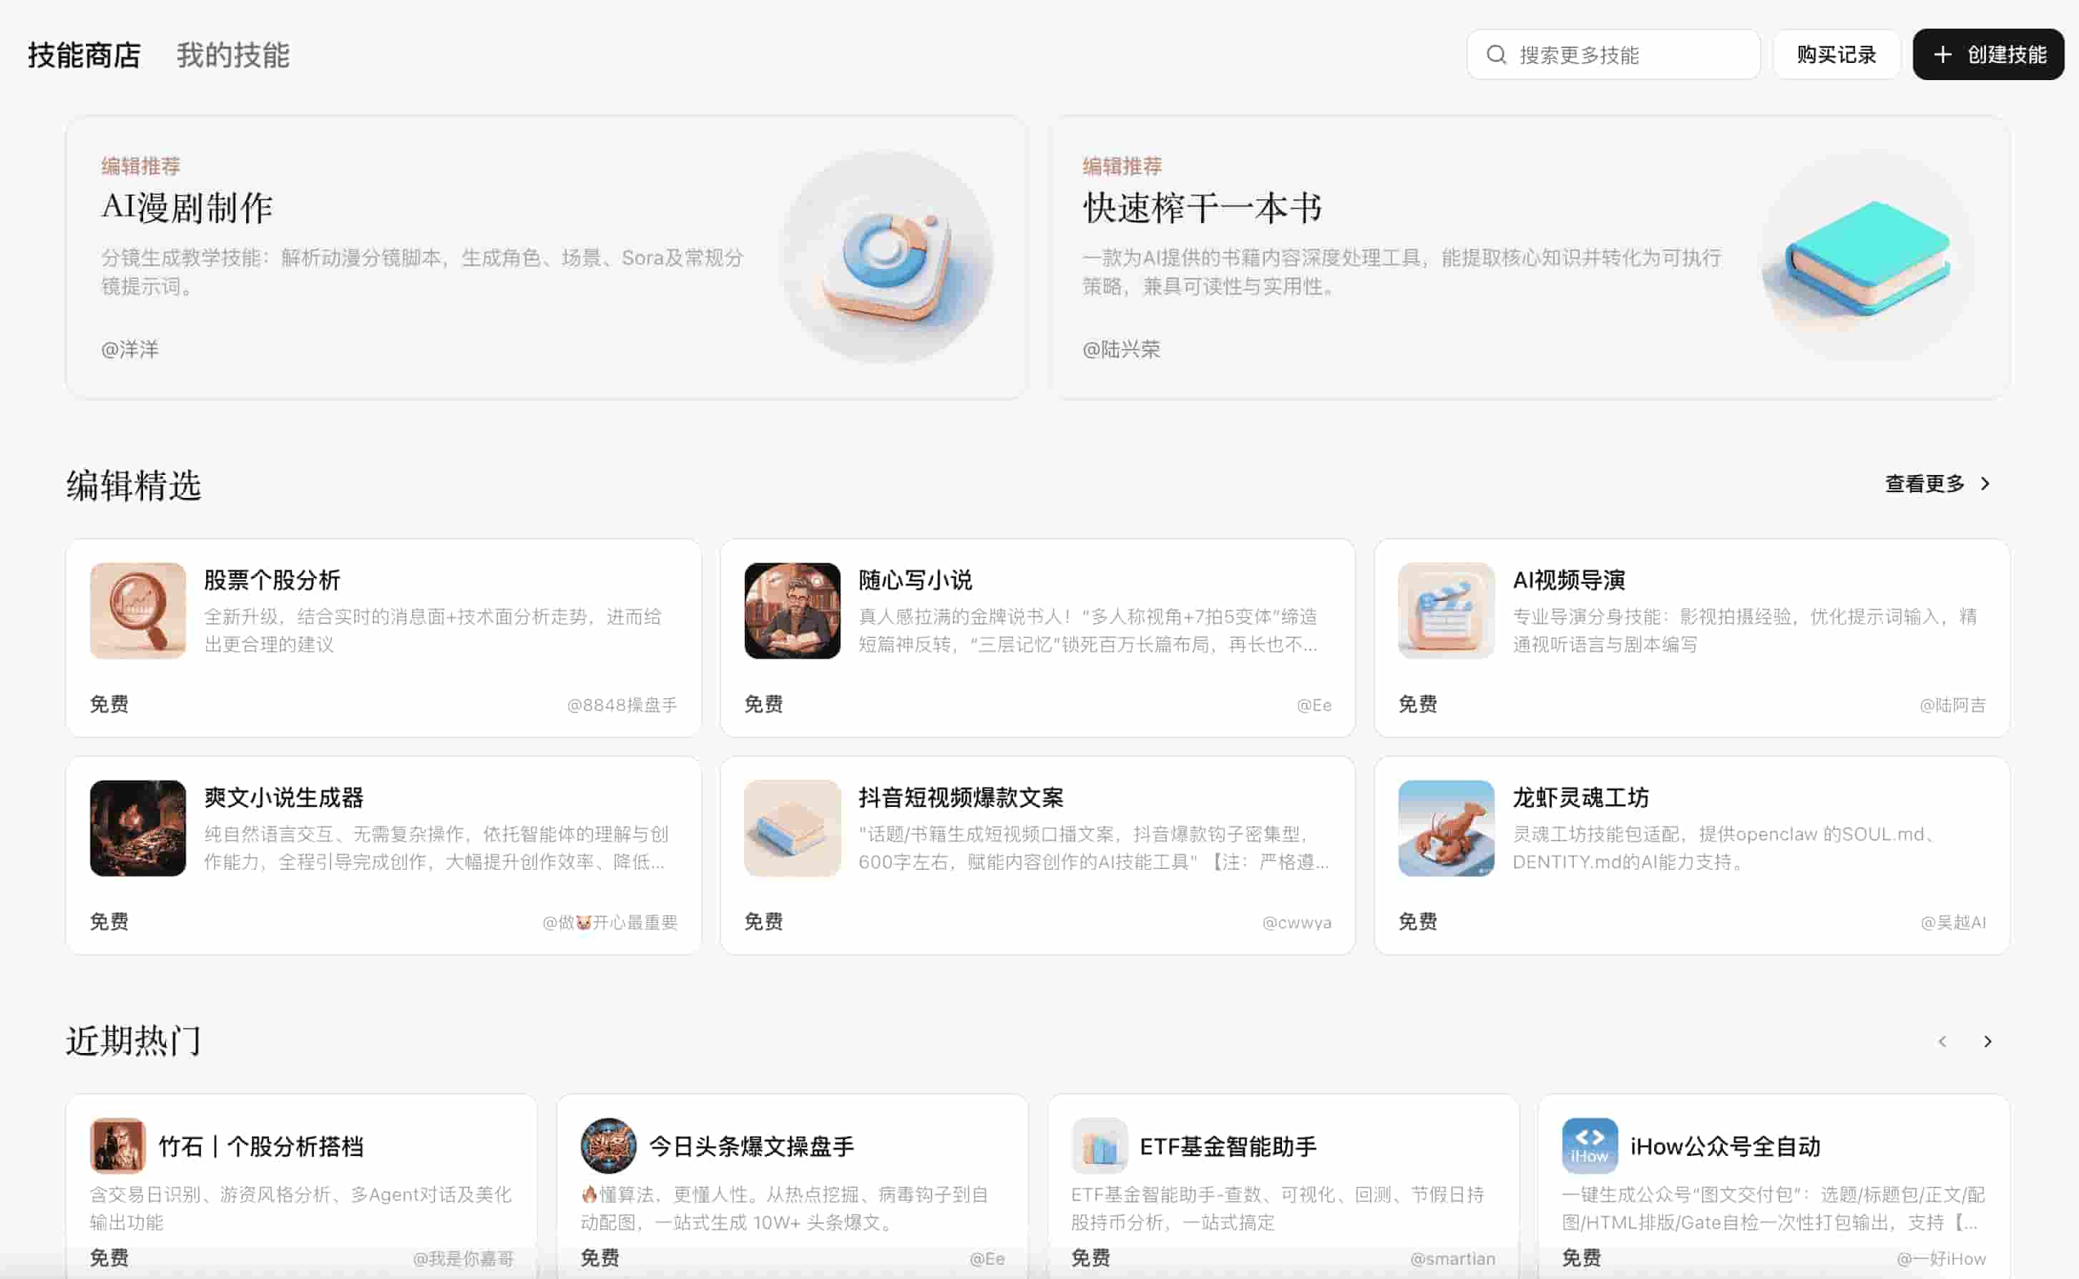Click the search magnifier icon
This screenshot has height=1279, width=2079.
click(x=1495, y=55)
